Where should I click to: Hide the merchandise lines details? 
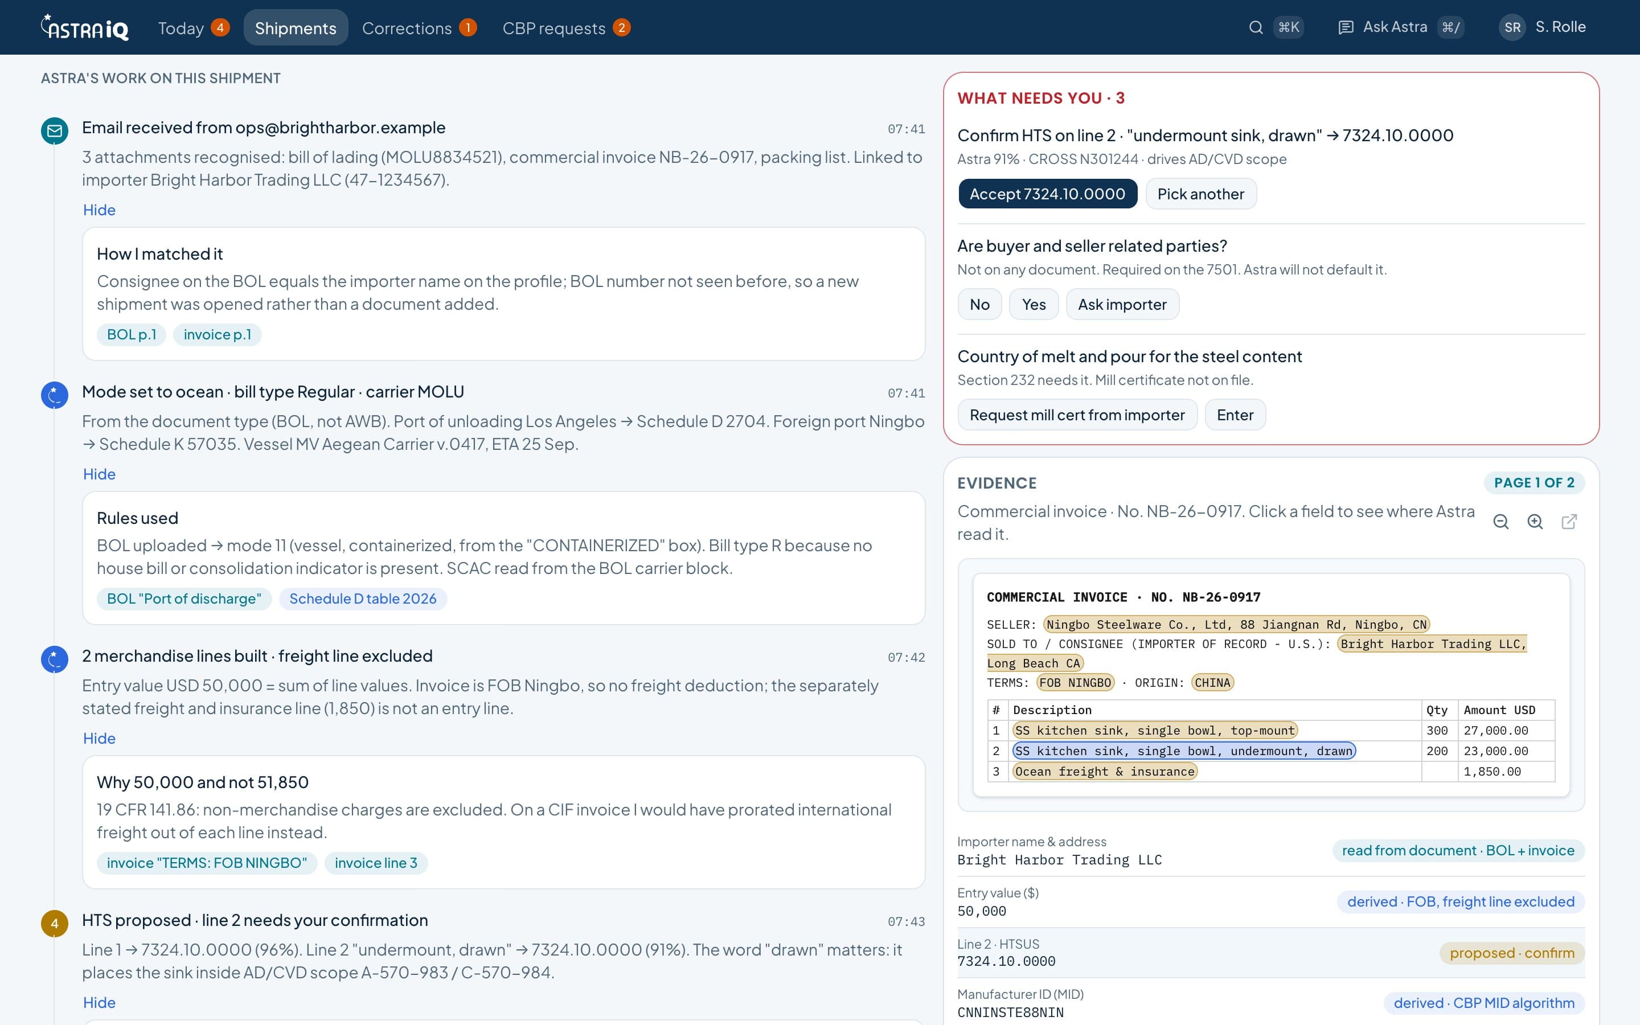coord(99,738)
